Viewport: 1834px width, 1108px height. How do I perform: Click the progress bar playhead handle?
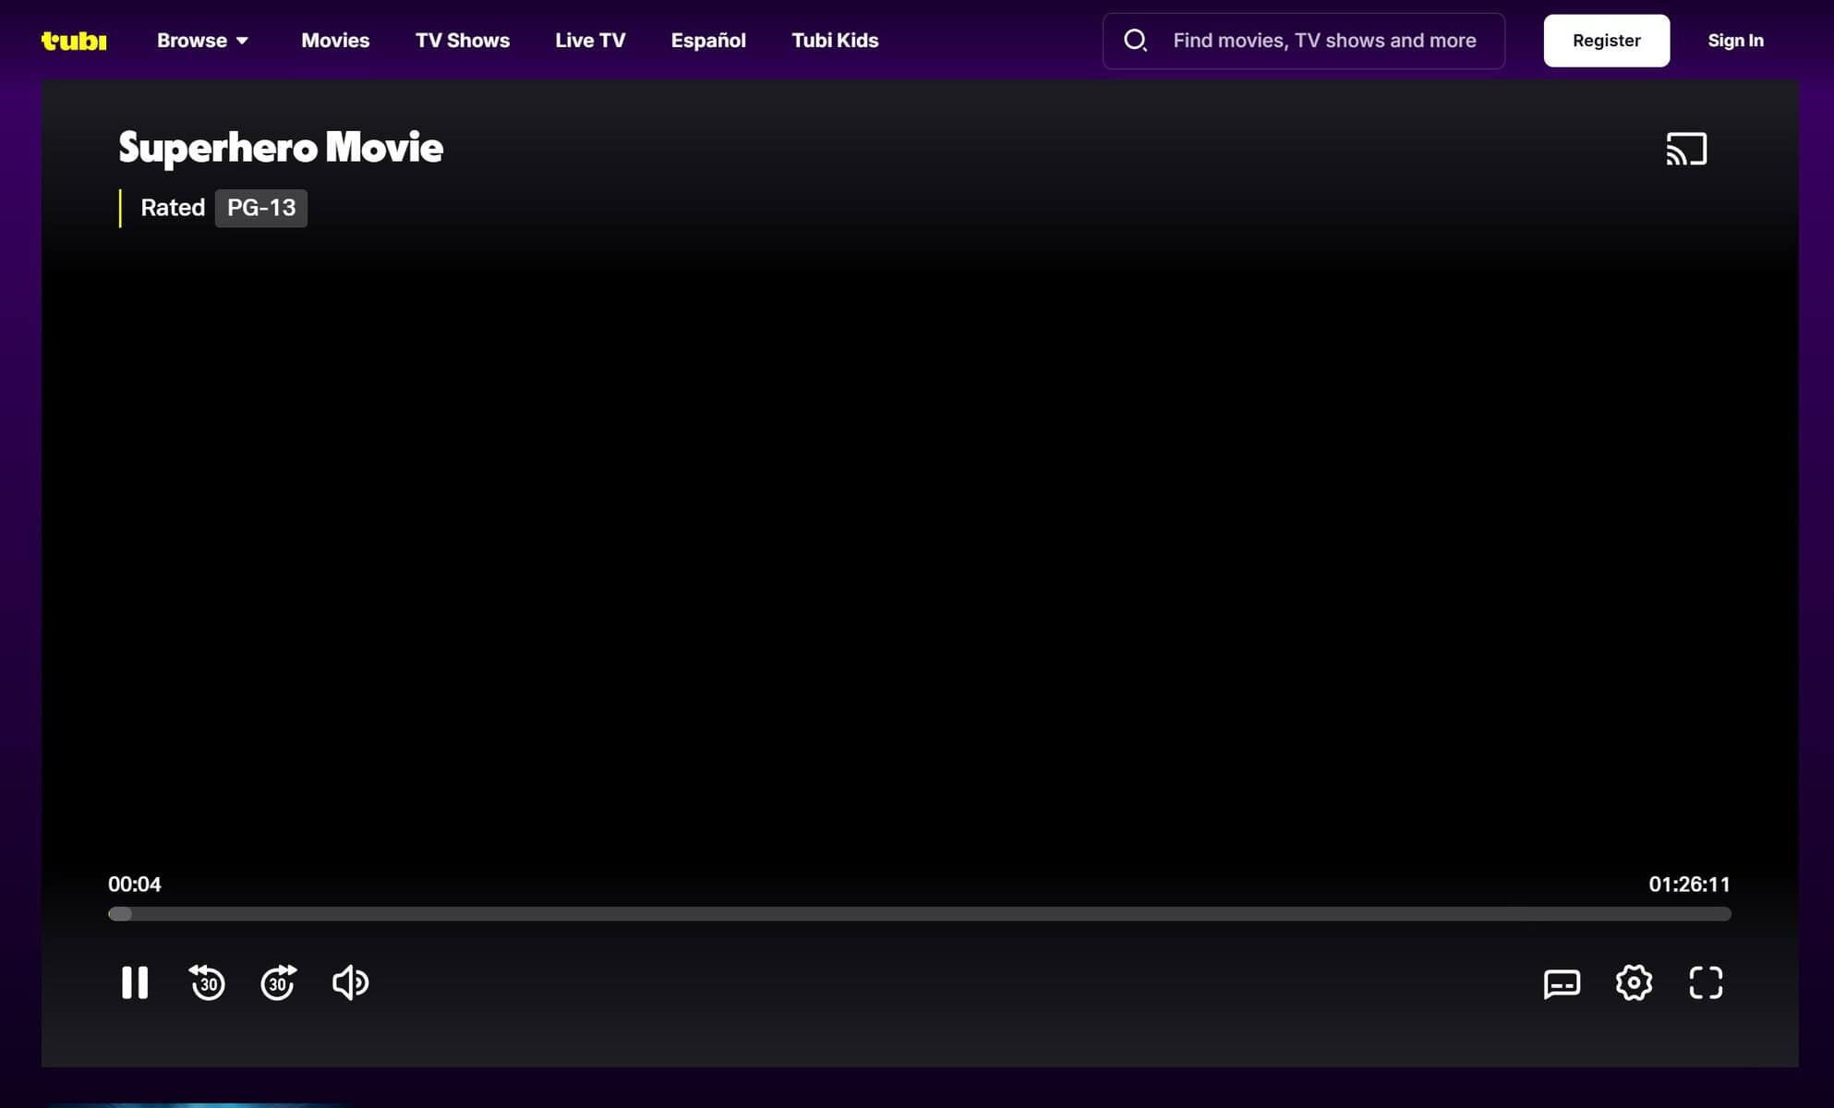click(120, 914)
